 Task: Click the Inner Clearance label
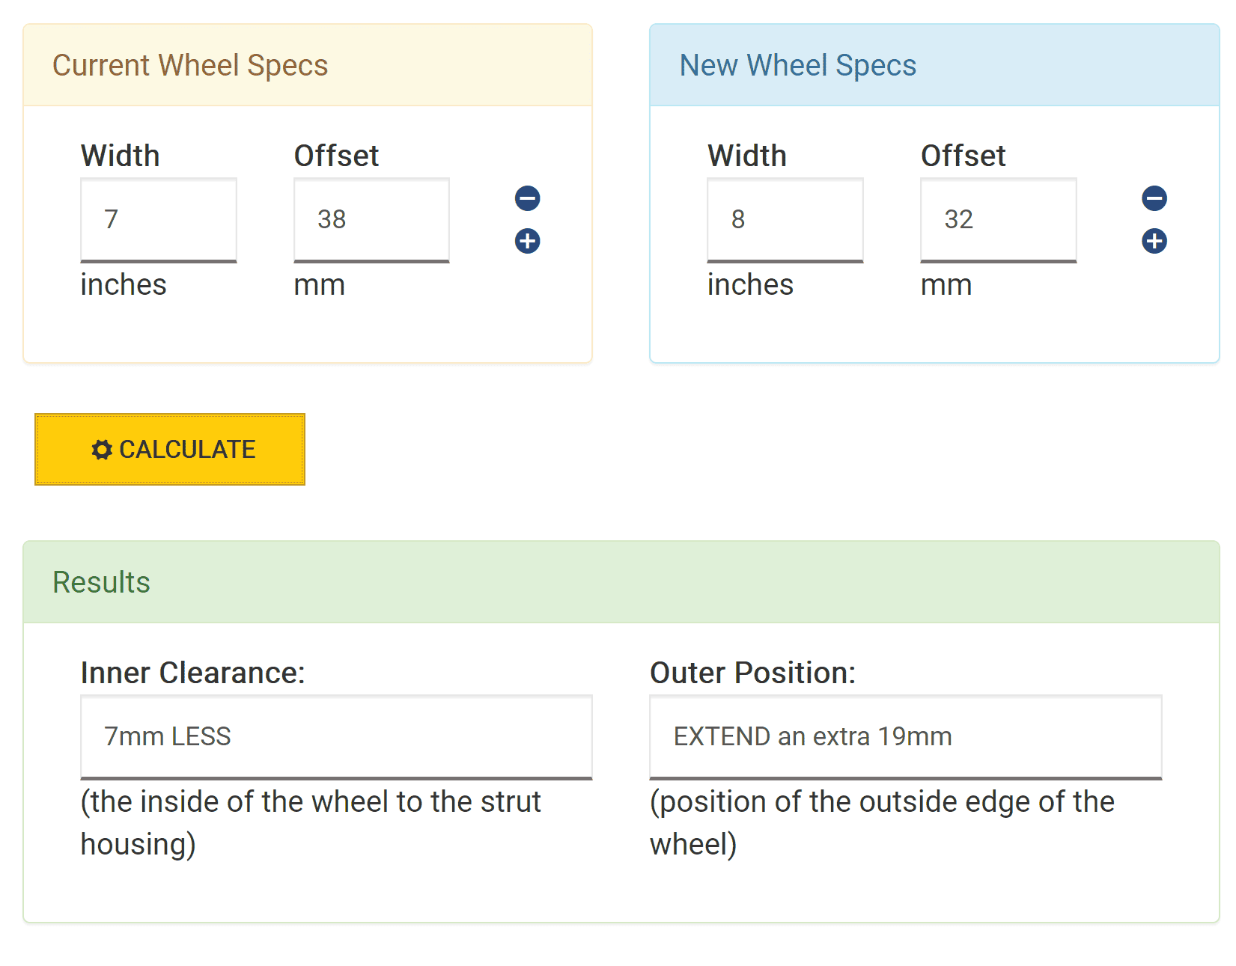click(192, 673)
